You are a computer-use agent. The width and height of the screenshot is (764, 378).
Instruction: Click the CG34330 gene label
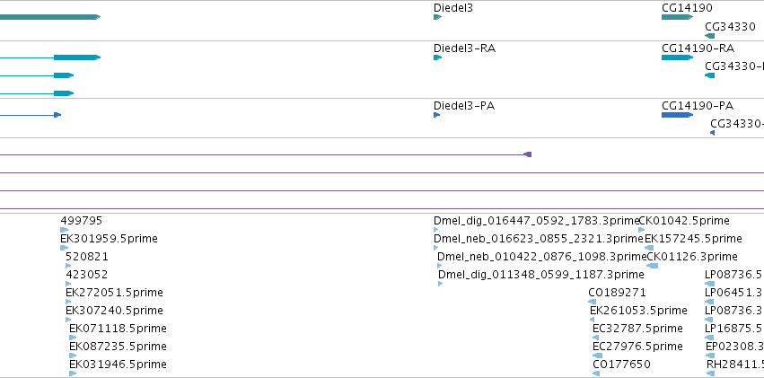(x=731, y=27)
